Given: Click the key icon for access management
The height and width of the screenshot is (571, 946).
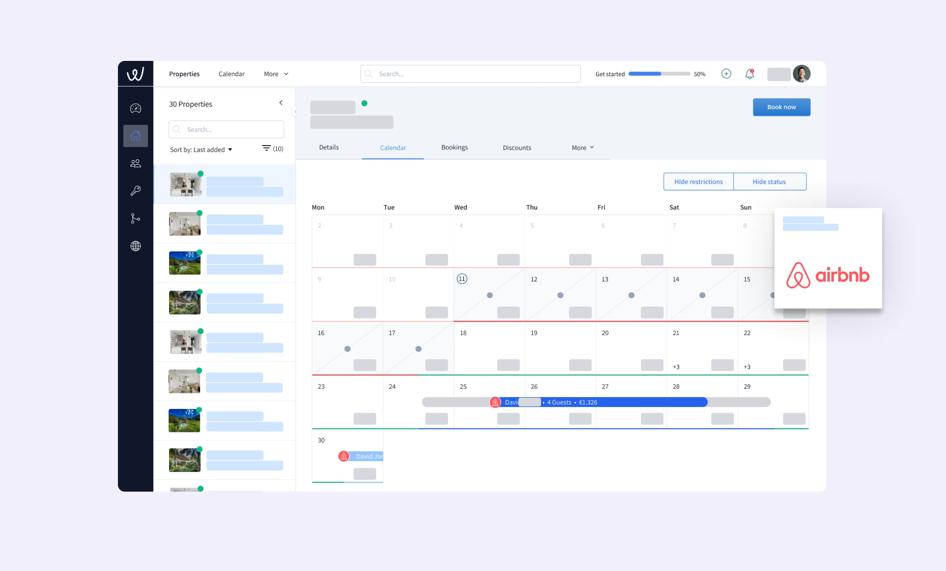Looking at the screenshot, I should [x=135, y=190].
